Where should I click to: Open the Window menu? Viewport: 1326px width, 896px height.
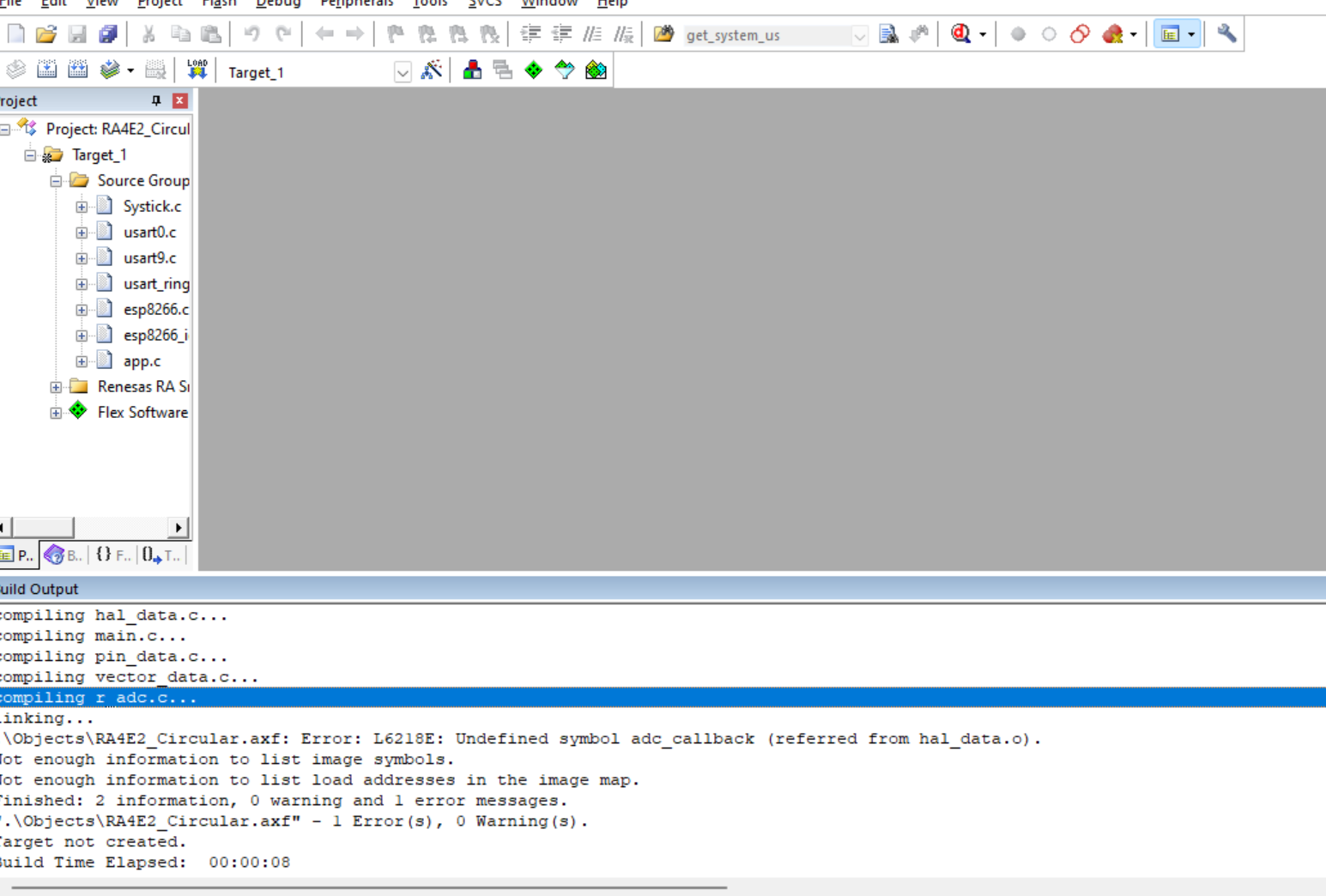tap(549, 3)
